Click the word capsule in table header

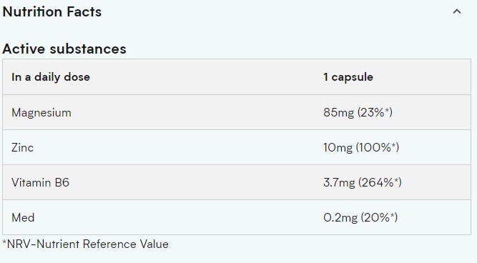pos(353,77)
